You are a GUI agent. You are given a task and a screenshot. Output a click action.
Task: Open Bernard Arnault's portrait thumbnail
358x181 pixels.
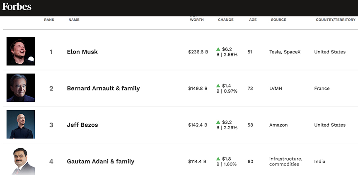coord(21,88)
